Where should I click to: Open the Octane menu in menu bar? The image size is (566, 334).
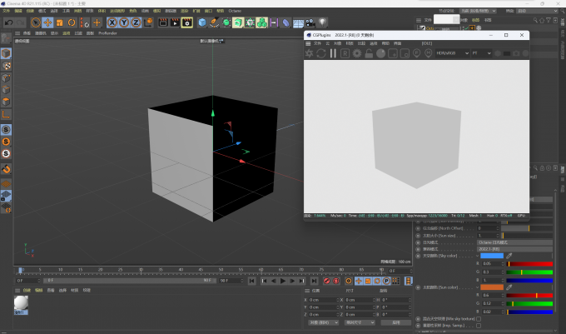[x=235, y=11]
